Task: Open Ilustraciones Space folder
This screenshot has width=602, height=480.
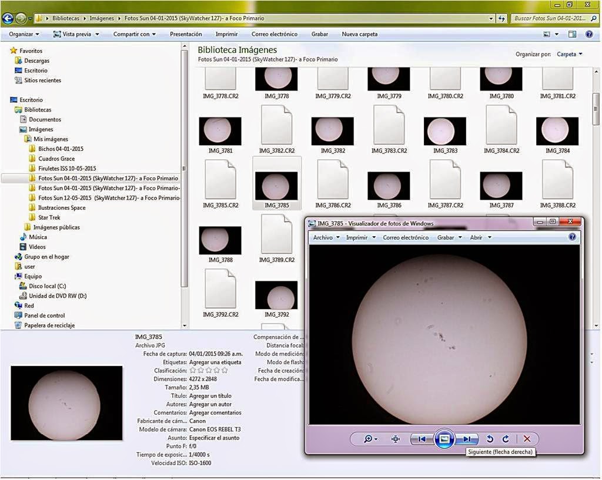Action: [61, 207]
